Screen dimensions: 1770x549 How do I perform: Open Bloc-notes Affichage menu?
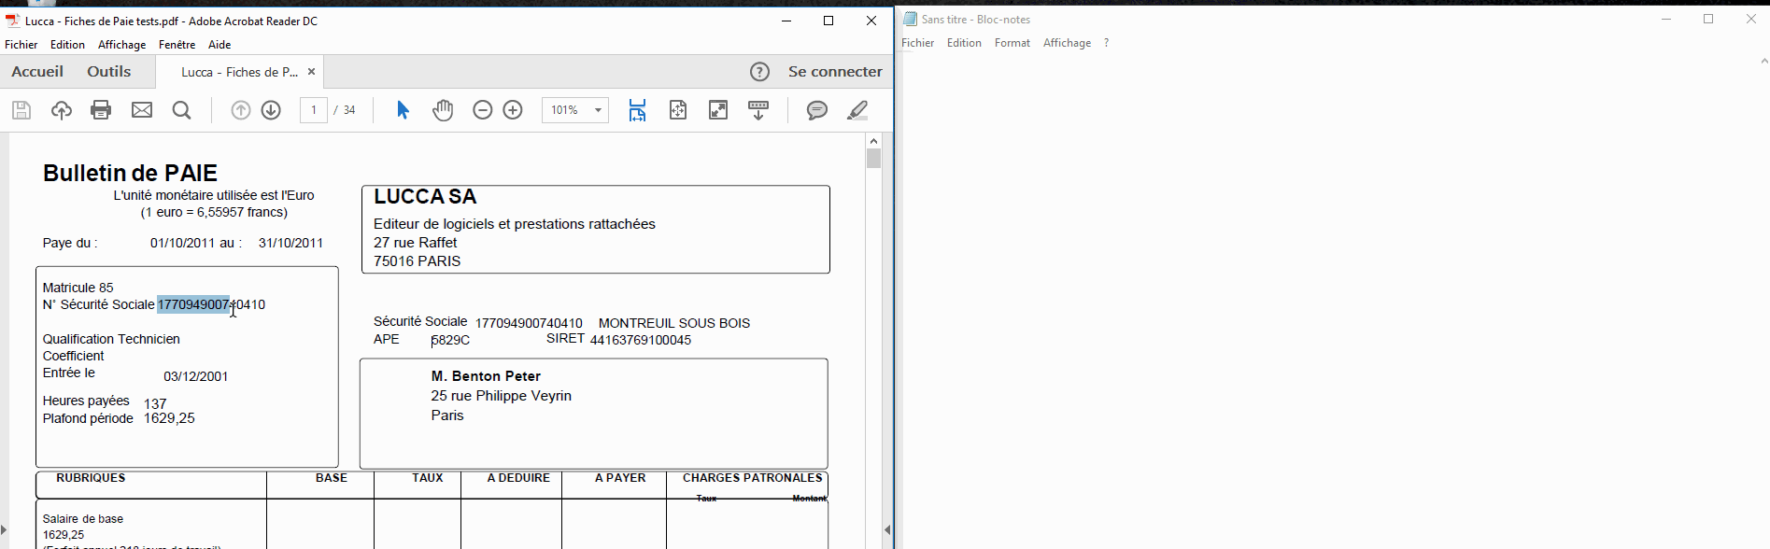[x=1067, y=43]
